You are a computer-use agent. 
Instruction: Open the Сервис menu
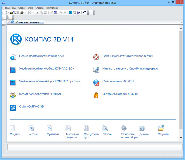tap(22, 8)
